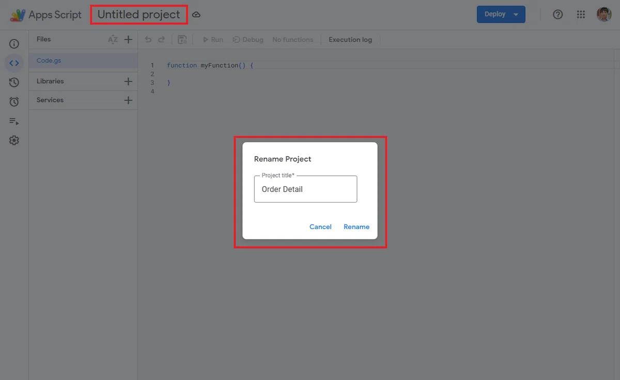This screenshot has width=620, height=380.
Task: Add a new file with plus icon
Action: (129, 39)
